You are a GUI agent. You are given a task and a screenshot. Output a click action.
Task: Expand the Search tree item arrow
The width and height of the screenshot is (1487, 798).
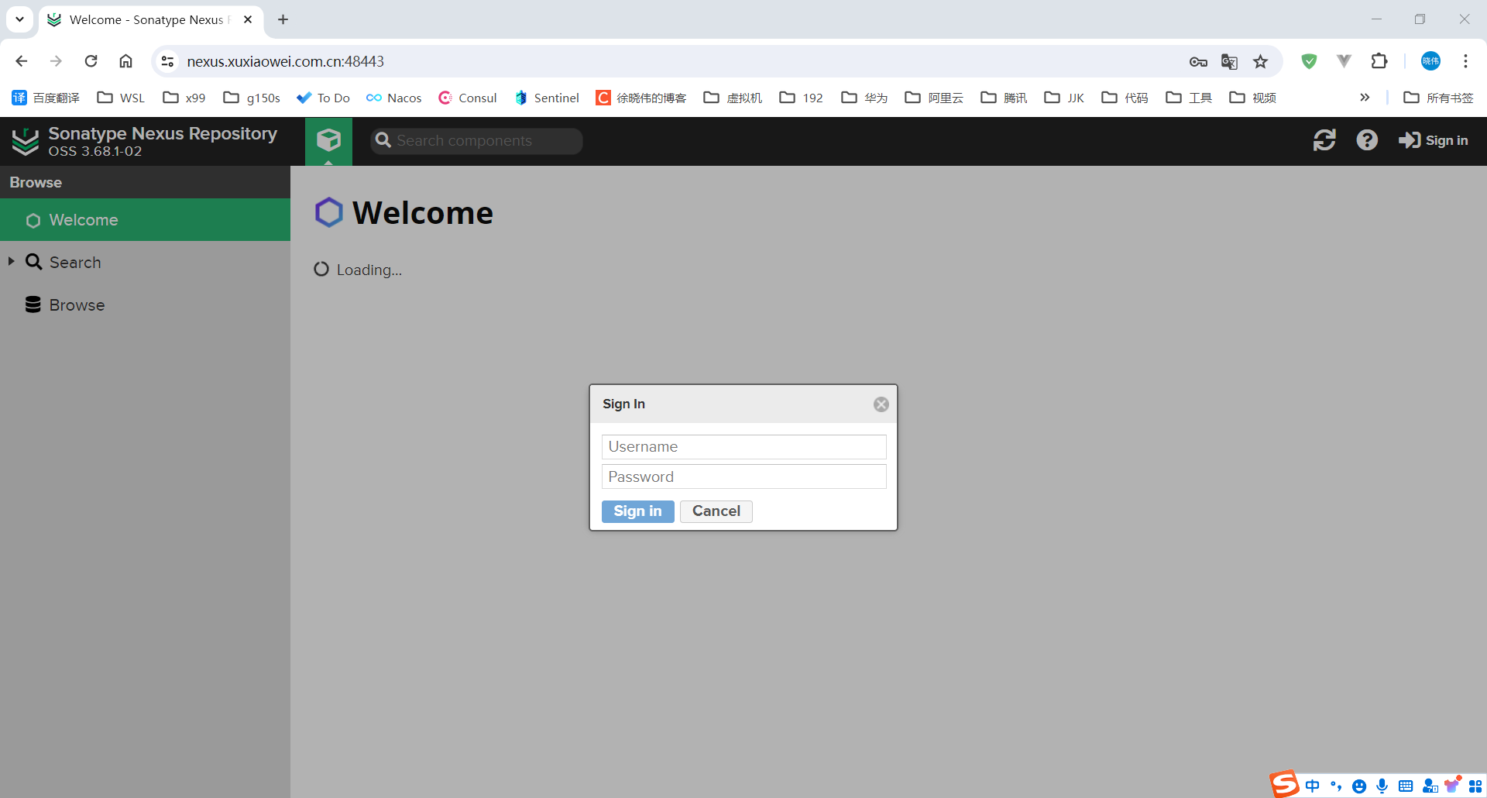(x=12, y=262)
